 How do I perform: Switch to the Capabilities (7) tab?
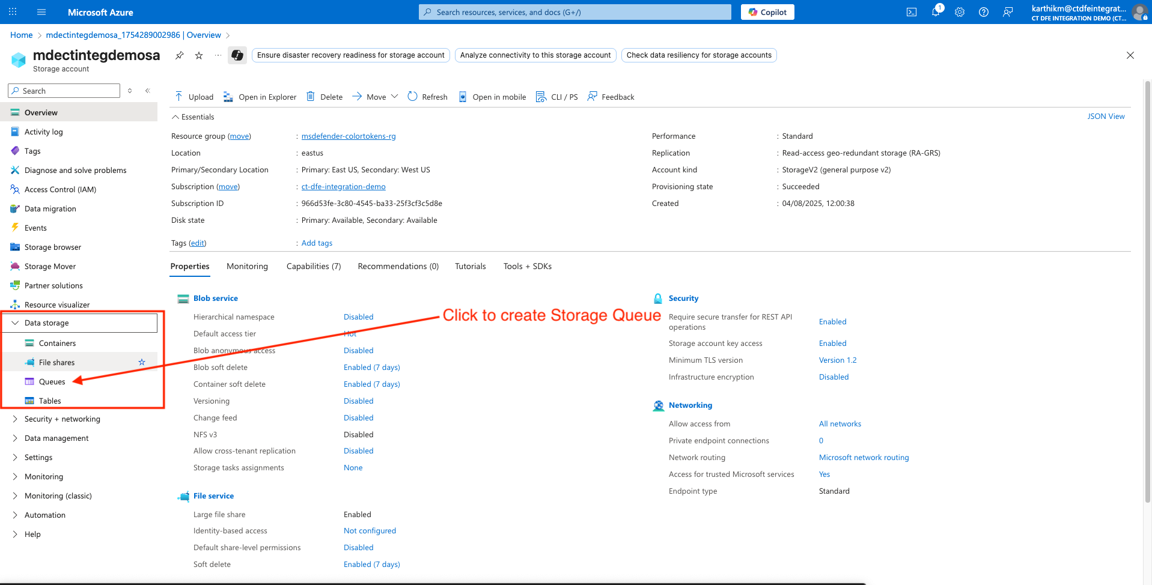point(313,267)
